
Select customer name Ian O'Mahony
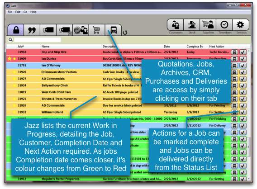coord(51,66)
